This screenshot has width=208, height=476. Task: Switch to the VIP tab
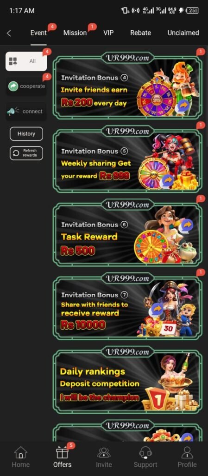coord(108,33)
